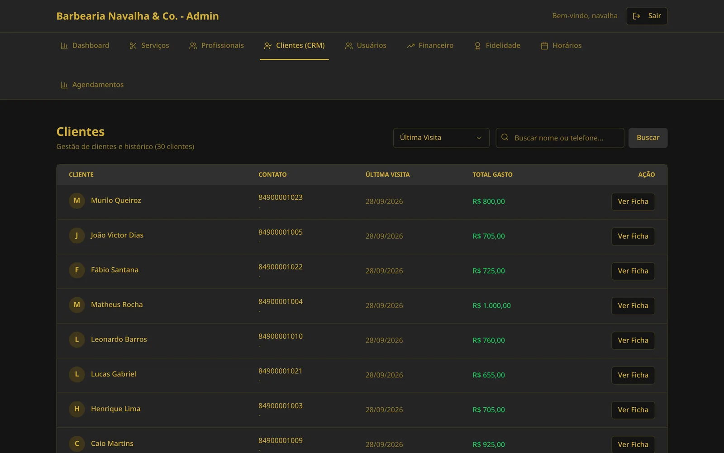Click the award badge icon beside Fidelidade
This screenshot has height=453, width=724.
point(477,46)
